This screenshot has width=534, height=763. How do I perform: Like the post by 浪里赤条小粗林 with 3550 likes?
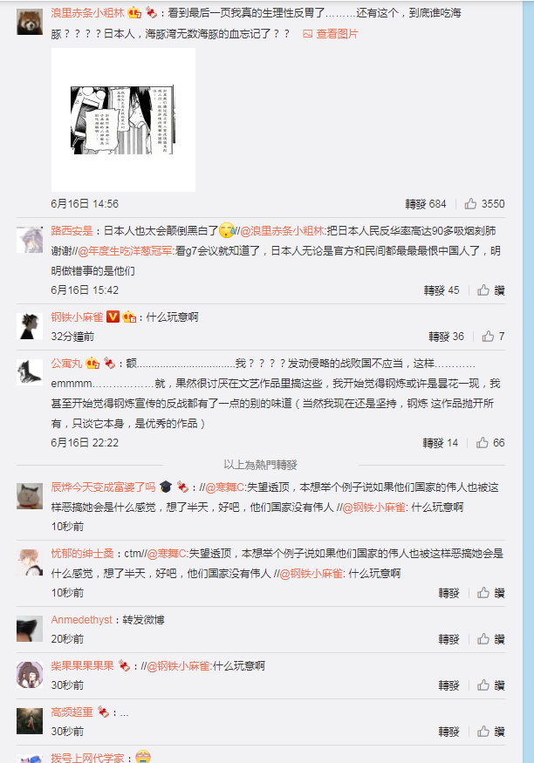[470, 203]
